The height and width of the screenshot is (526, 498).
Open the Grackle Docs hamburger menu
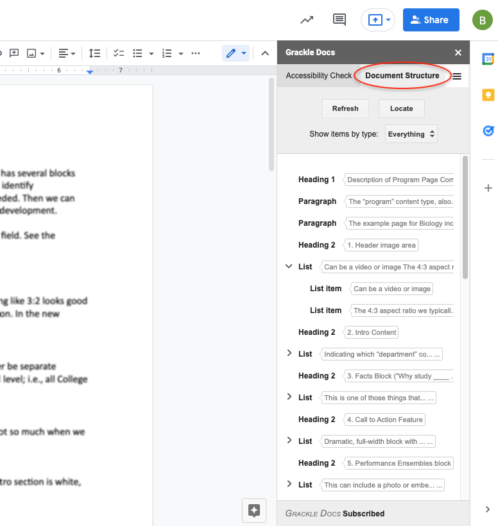pos(457,76)
